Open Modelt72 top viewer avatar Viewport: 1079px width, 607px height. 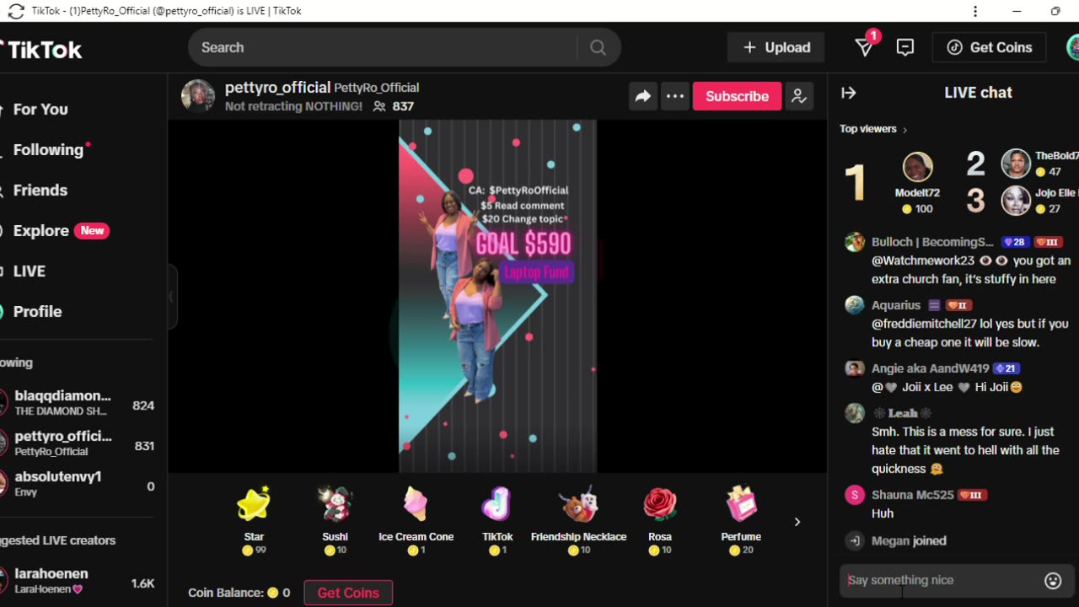point(917,167)
